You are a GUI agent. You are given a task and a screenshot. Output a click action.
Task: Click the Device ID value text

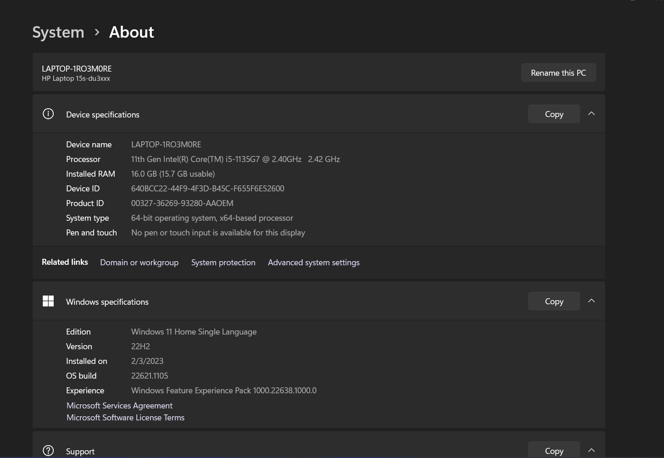click(x=207, y=189)
